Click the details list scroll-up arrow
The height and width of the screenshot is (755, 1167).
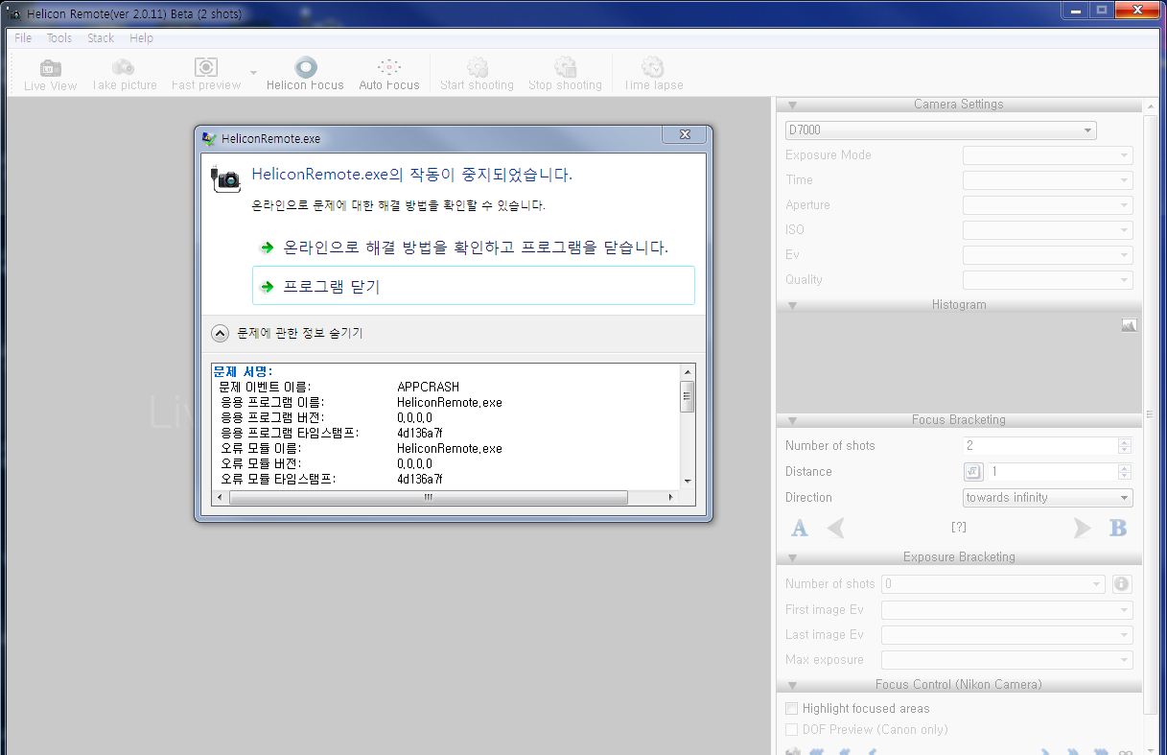tap(687, 372)
